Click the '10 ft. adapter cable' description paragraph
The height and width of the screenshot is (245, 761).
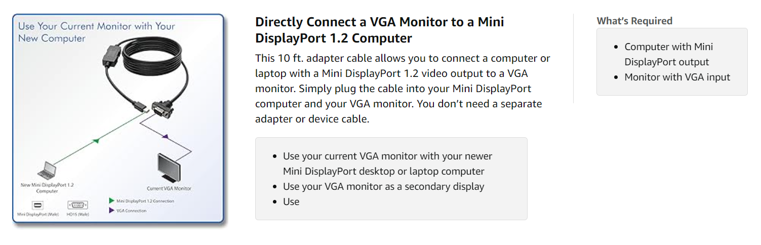coord(403,89)
